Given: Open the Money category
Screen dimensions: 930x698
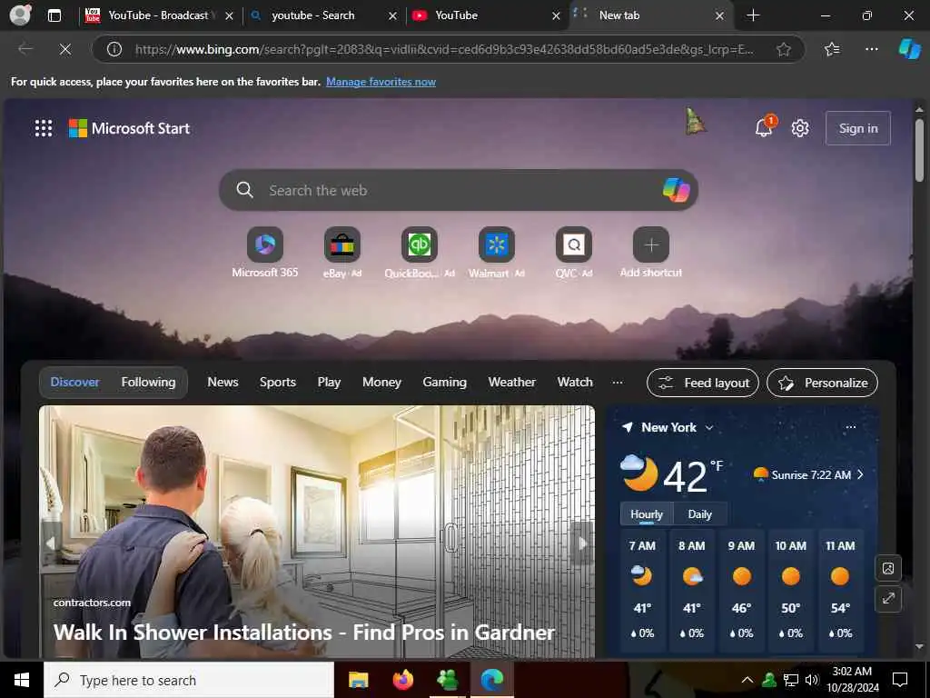Looking at the screenshot, I should click(382, 383).
